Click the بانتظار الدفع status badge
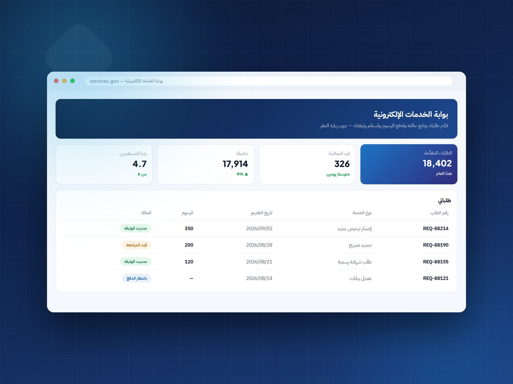The height and width of the screenshot is (384, 513). pyautogui.click(x=137, y=278)
